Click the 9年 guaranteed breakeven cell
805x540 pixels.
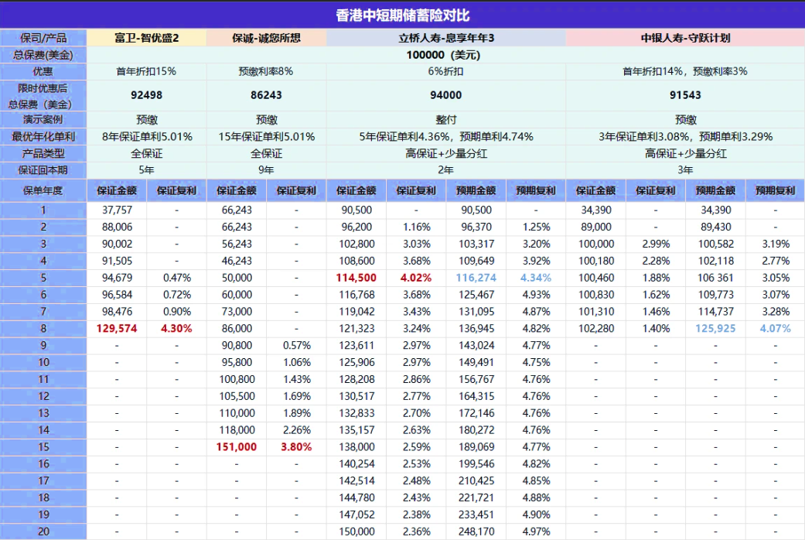click(x=266, y=170)
